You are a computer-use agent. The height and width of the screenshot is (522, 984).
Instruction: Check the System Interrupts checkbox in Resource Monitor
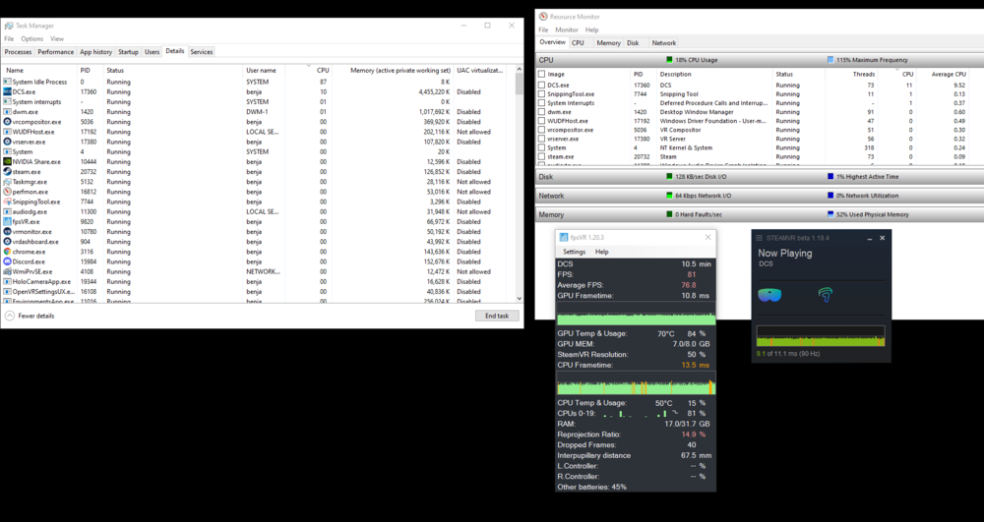coord(541,103)
